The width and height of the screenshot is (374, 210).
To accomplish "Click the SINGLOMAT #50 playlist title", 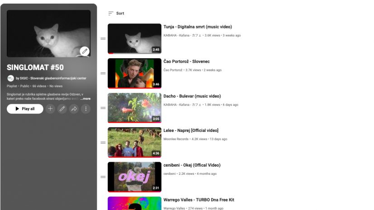I will [x=35, y=68].
